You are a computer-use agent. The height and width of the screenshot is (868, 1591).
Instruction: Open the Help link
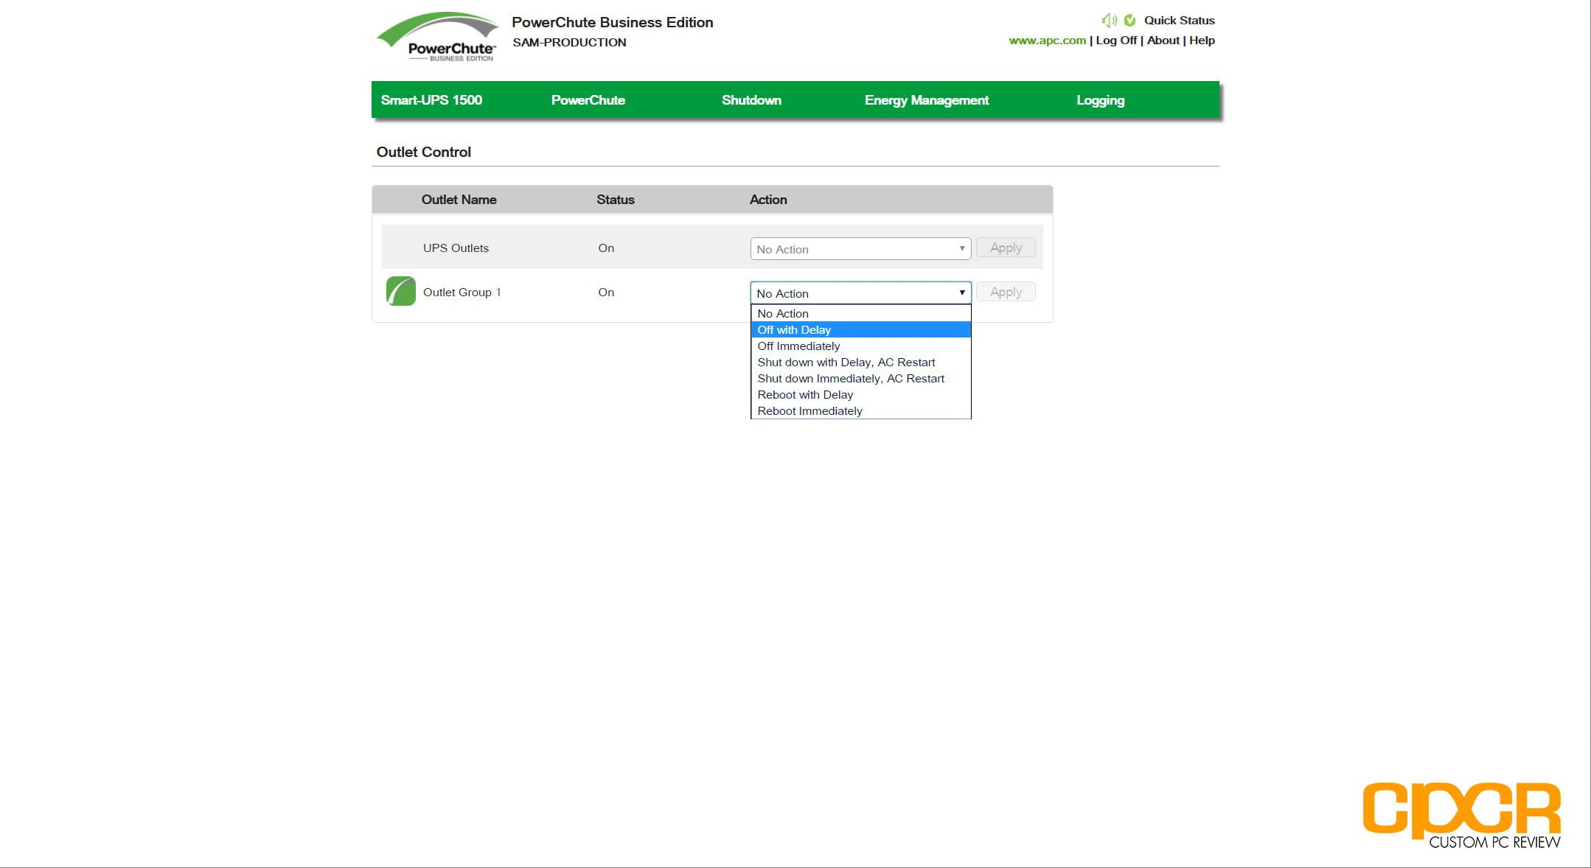1202,41
